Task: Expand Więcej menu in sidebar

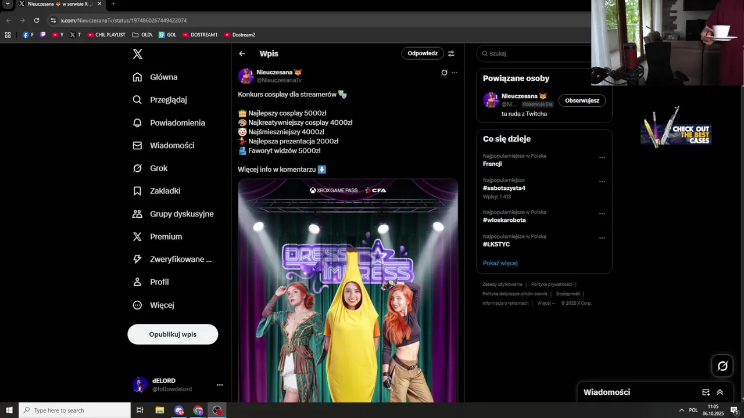Action: [x=153, y=305]
